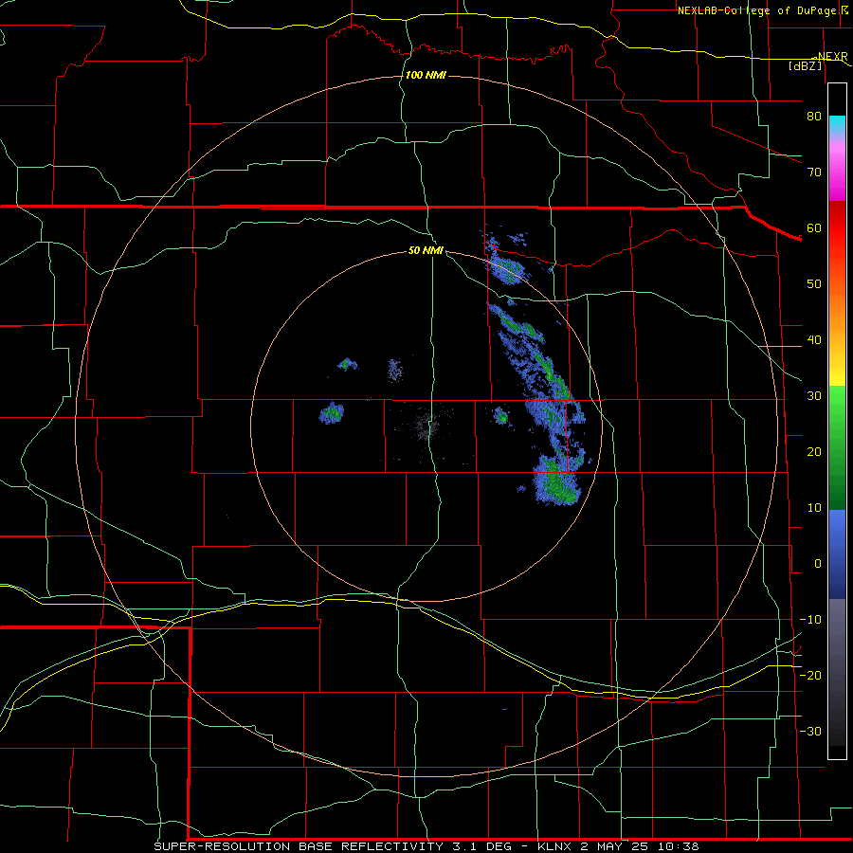Click the -20 value on the dBZ scale
Screen dimensions: 853x853
810,675
